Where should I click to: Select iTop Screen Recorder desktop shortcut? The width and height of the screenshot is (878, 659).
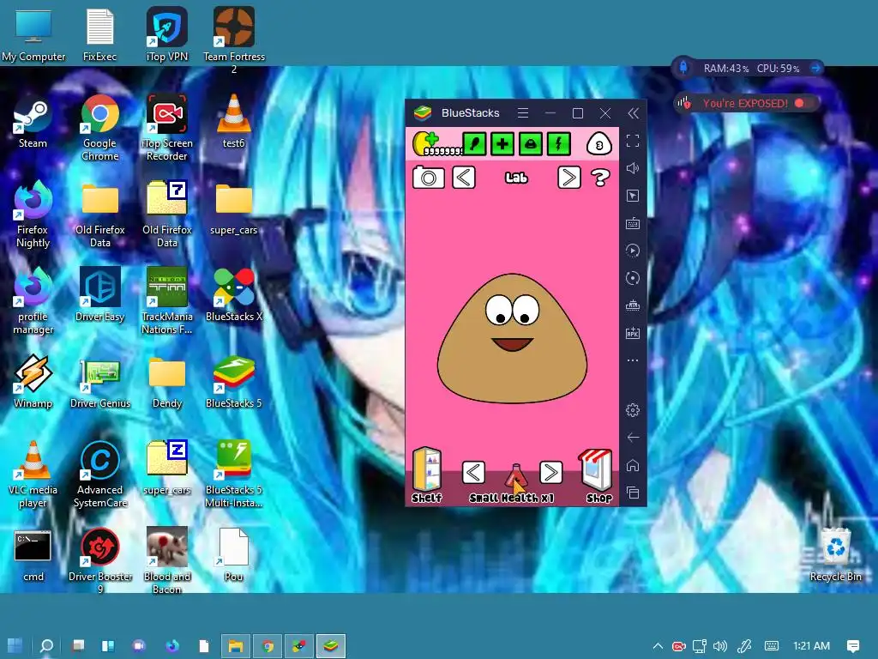(167, 128)
